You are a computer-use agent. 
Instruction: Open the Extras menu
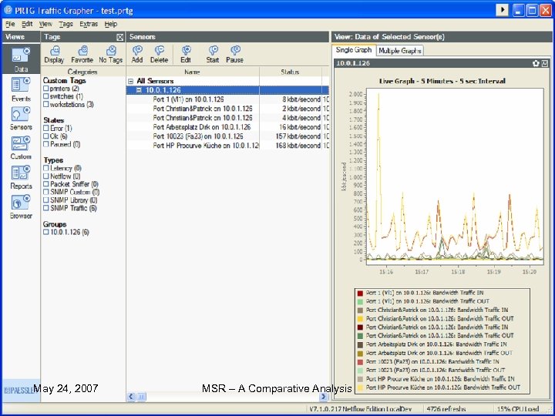point(89,24)
